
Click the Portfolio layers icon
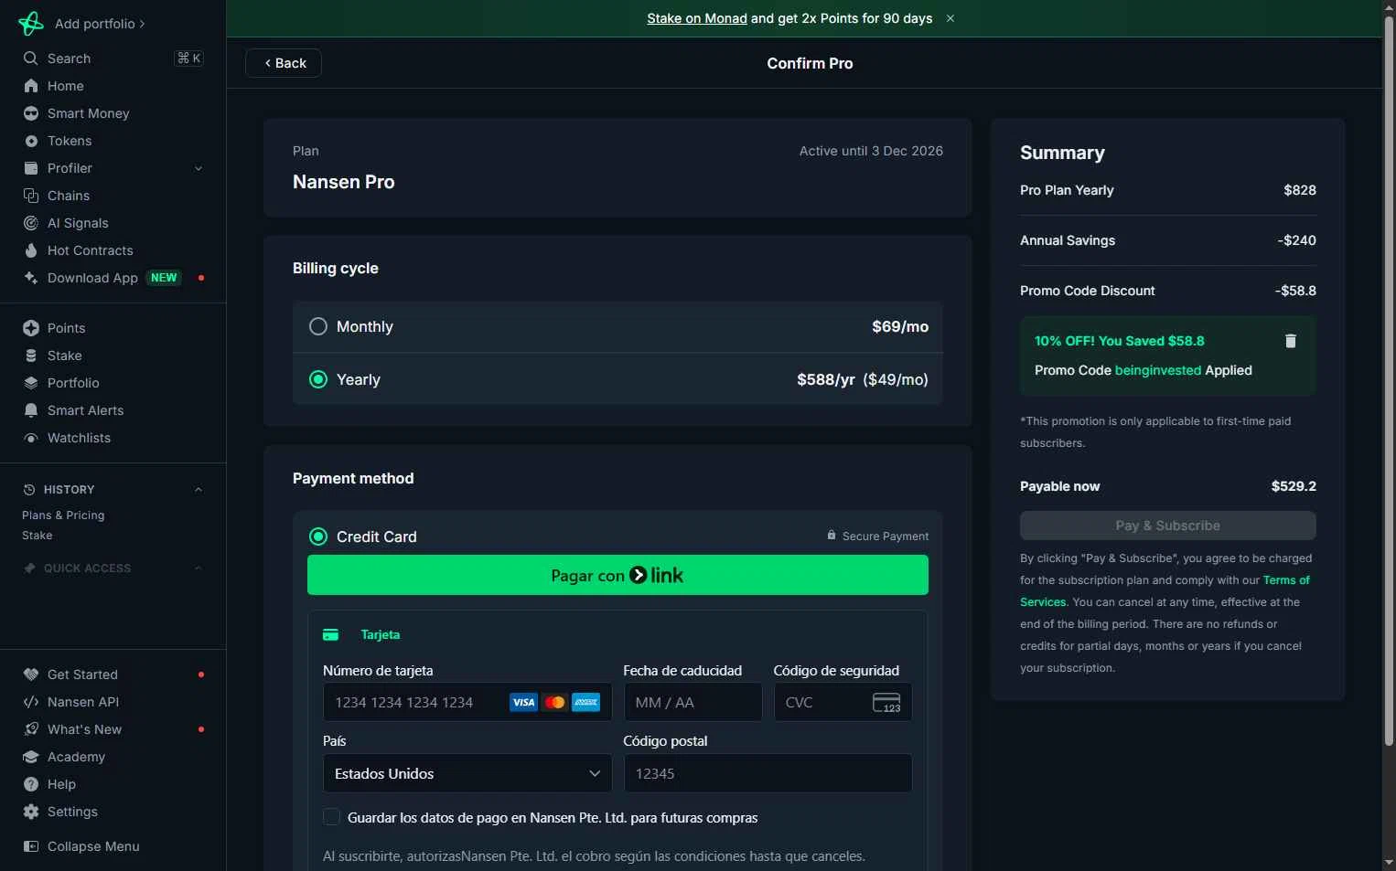(31, 383)
